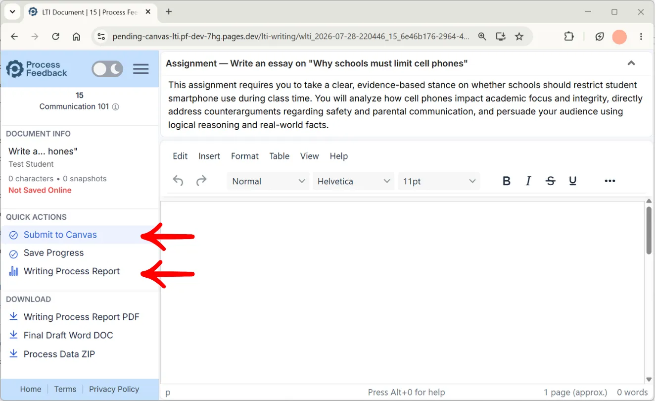Open the Table menu
Viewport: 656px width, 401px height.
click(280, 156)
